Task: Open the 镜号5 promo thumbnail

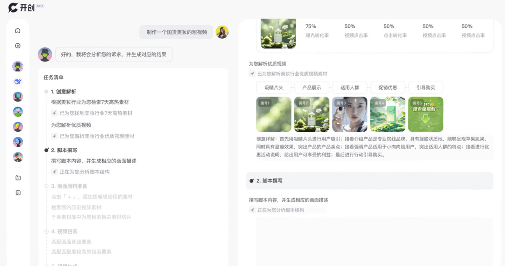Action: point(425,114)
